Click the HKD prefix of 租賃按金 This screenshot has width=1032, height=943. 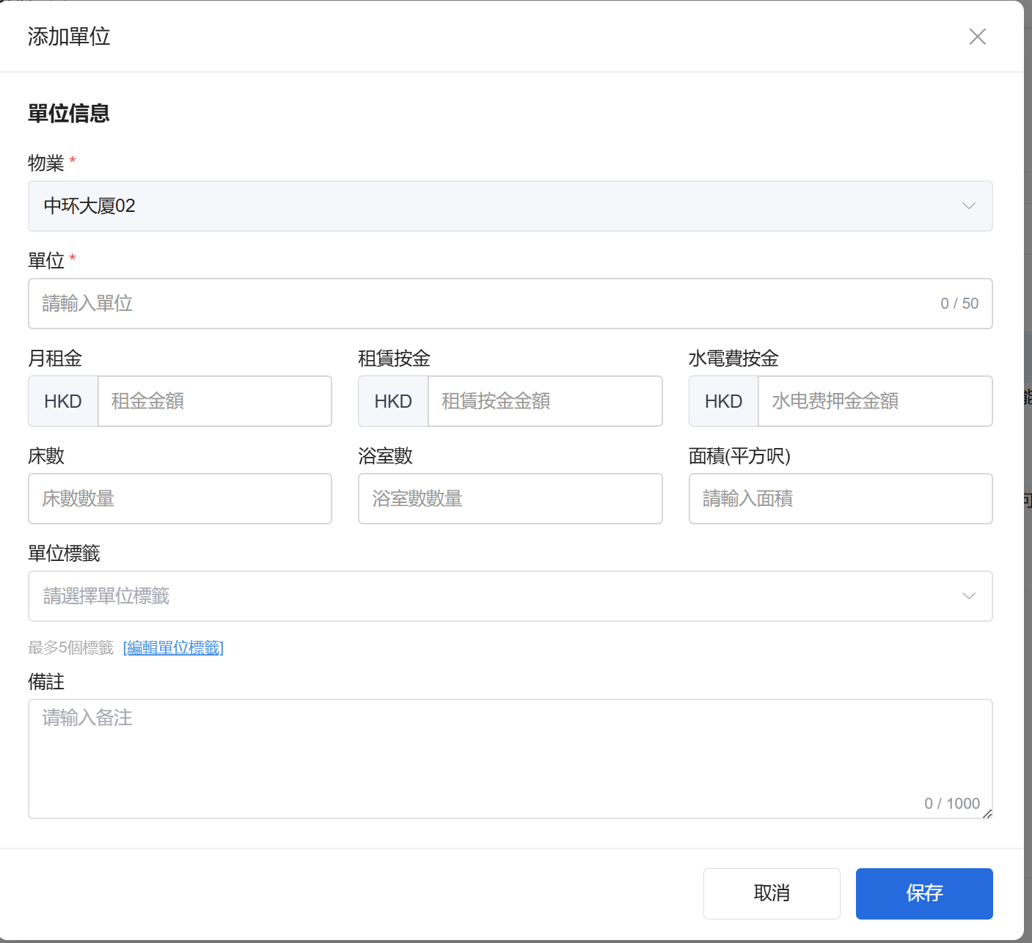point(393,401)
